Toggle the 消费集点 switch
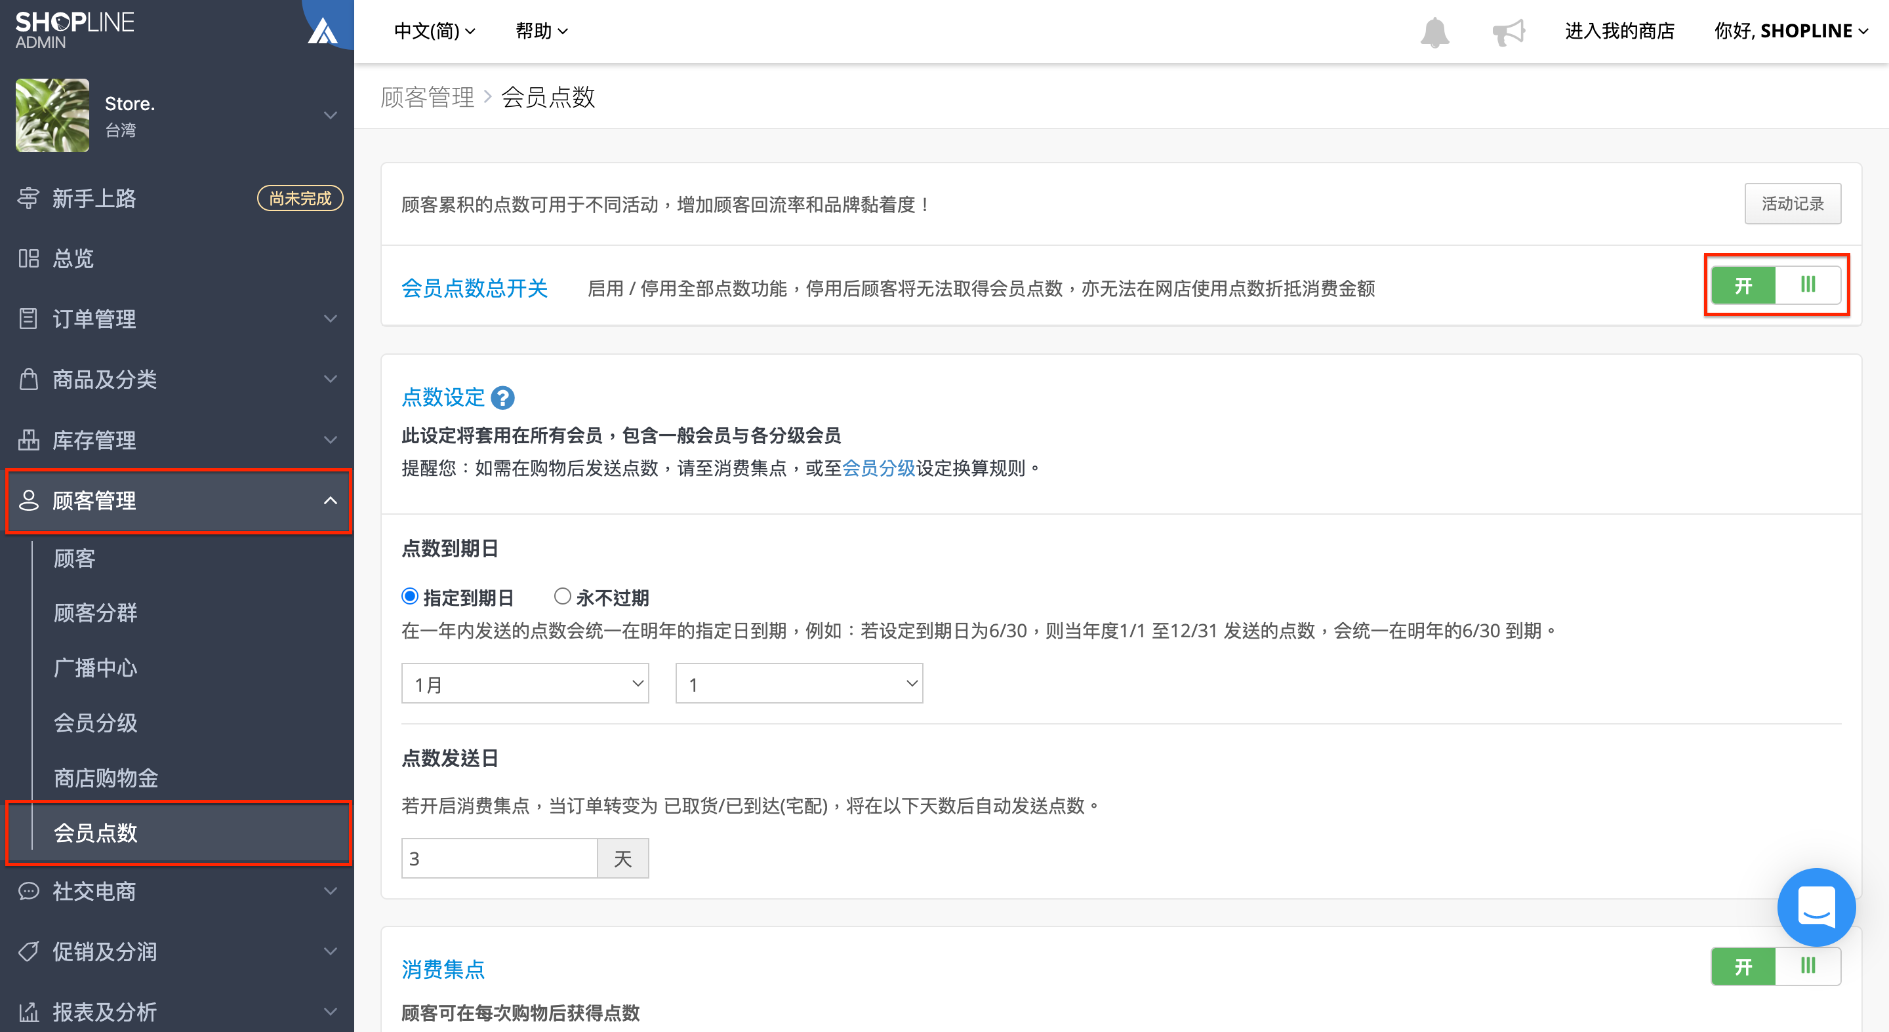The width and height of the screenshot is (1889, 1032). tap(1776, 966)
